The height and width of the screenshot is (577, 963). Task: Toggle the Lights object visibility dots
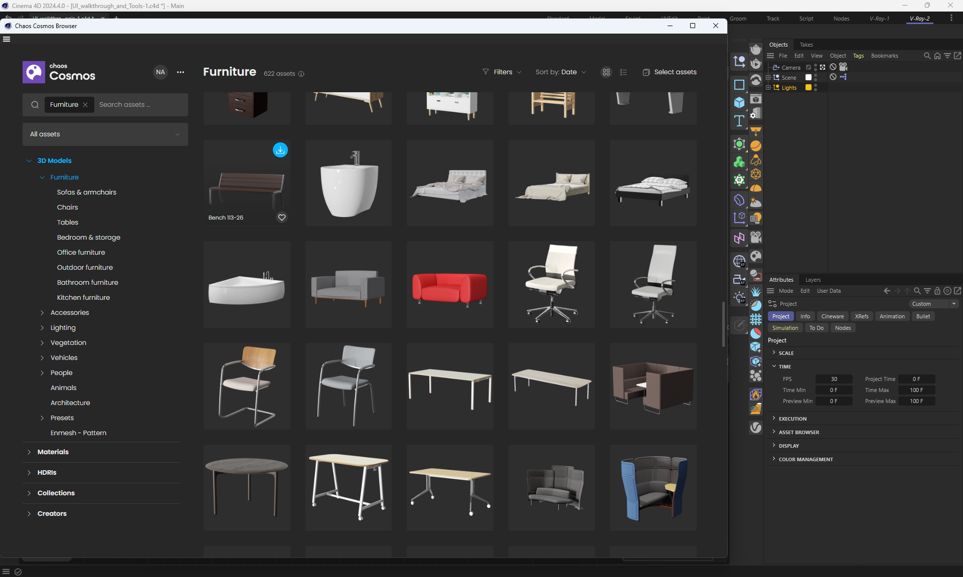(816, 87)
